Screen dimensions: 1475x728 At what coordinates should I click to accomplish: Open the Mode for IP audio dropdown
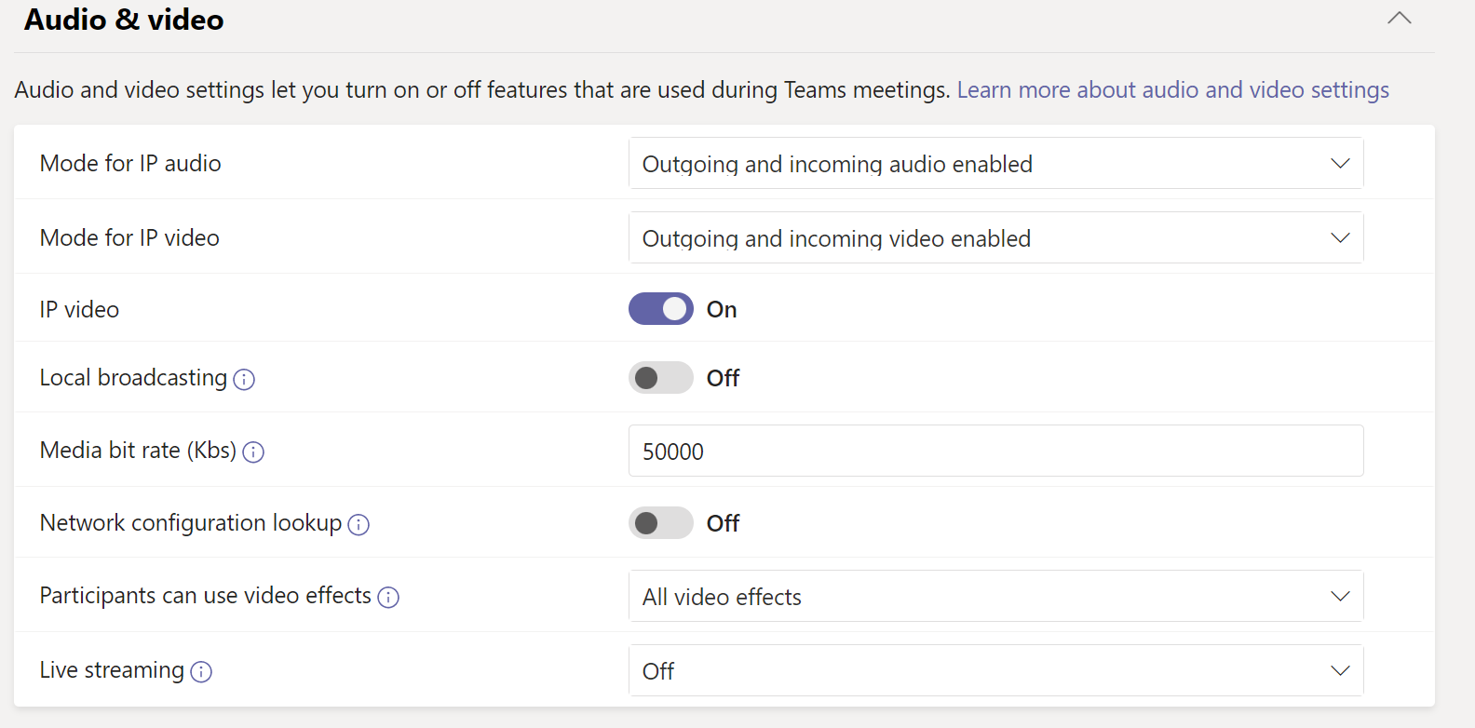pyautogui.click(x=995, y=164)
